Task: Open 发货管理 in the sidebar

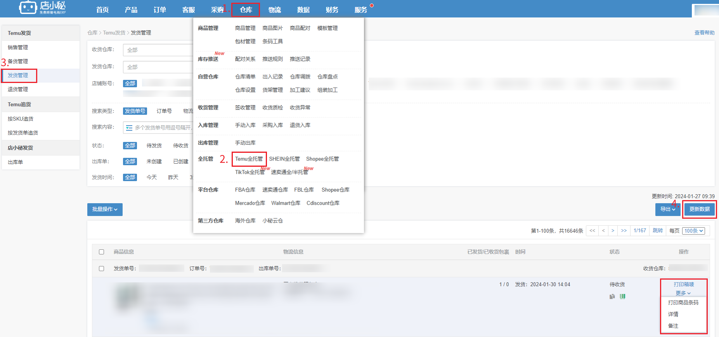Action: (x=18, y=75)
